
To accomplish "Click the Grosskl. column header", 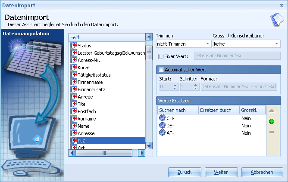I will (253, 110).
